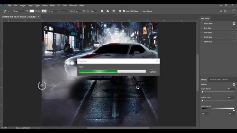Open the path operations icon
The image size is (237, 133).
[102, 11]
